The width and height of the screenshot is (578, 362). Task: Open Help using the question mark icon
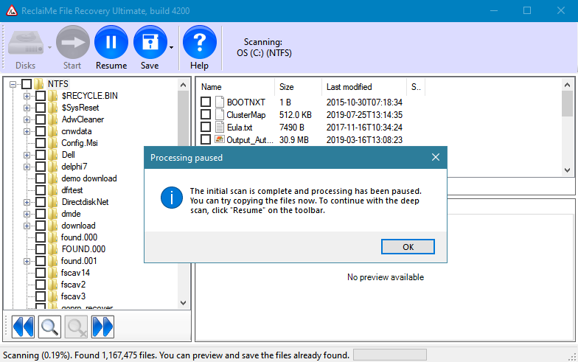pyautogui.click(x=199, y=43)
